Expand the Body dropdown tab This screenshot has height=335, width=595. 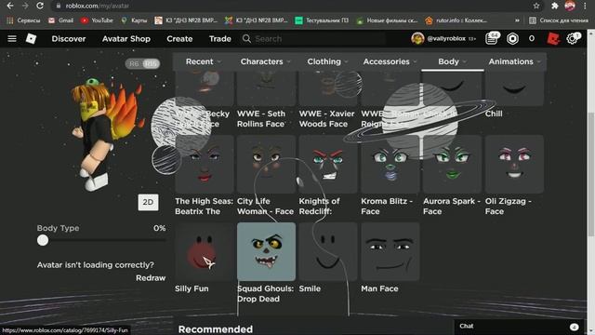coord(453,61)
